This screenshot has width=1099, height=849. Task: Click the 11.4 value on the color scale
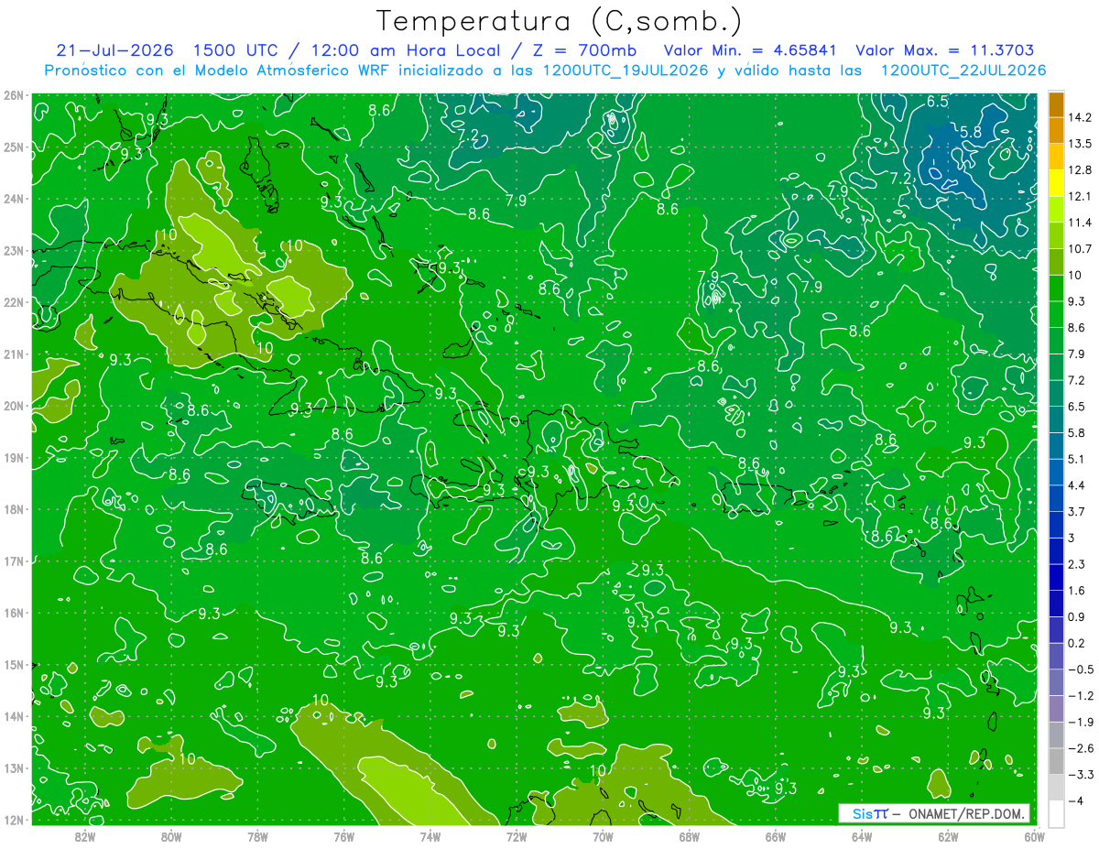[1081, 223]
